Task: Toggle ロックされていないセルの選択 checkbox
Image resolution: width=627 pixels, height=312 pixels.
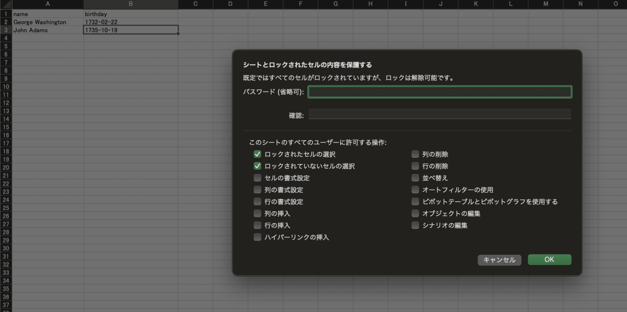Action: (257, 166)
